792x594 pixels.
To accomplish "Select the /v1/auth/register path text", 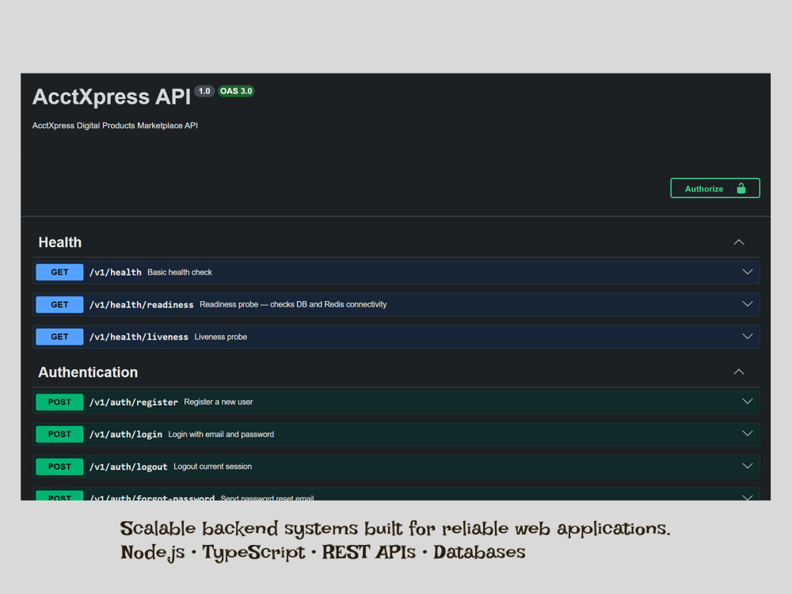I will point(133,402).
